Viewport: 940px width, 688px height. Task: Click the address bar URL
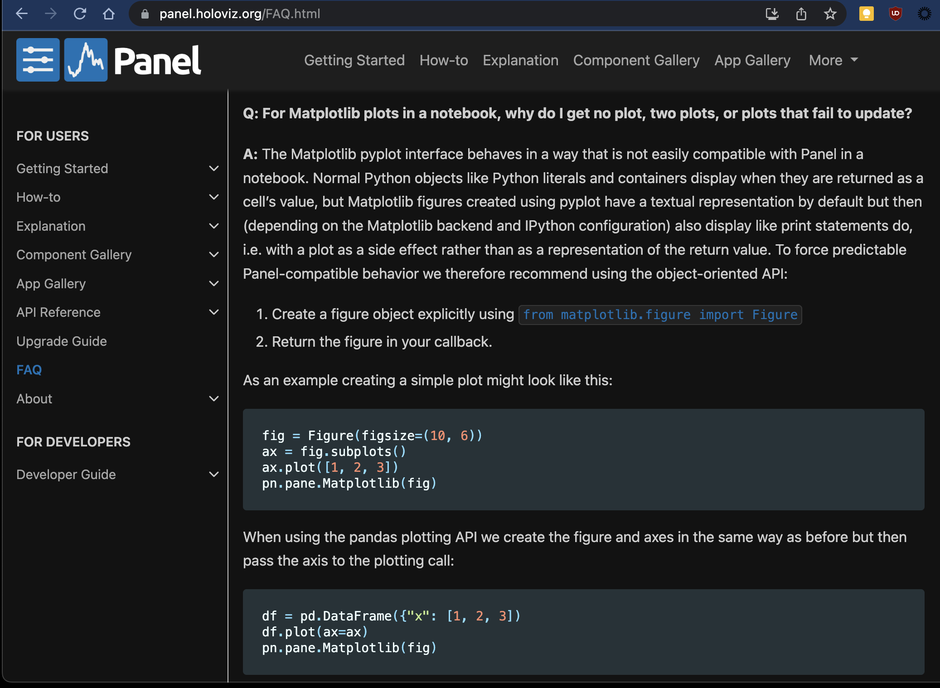coord(239,14)
